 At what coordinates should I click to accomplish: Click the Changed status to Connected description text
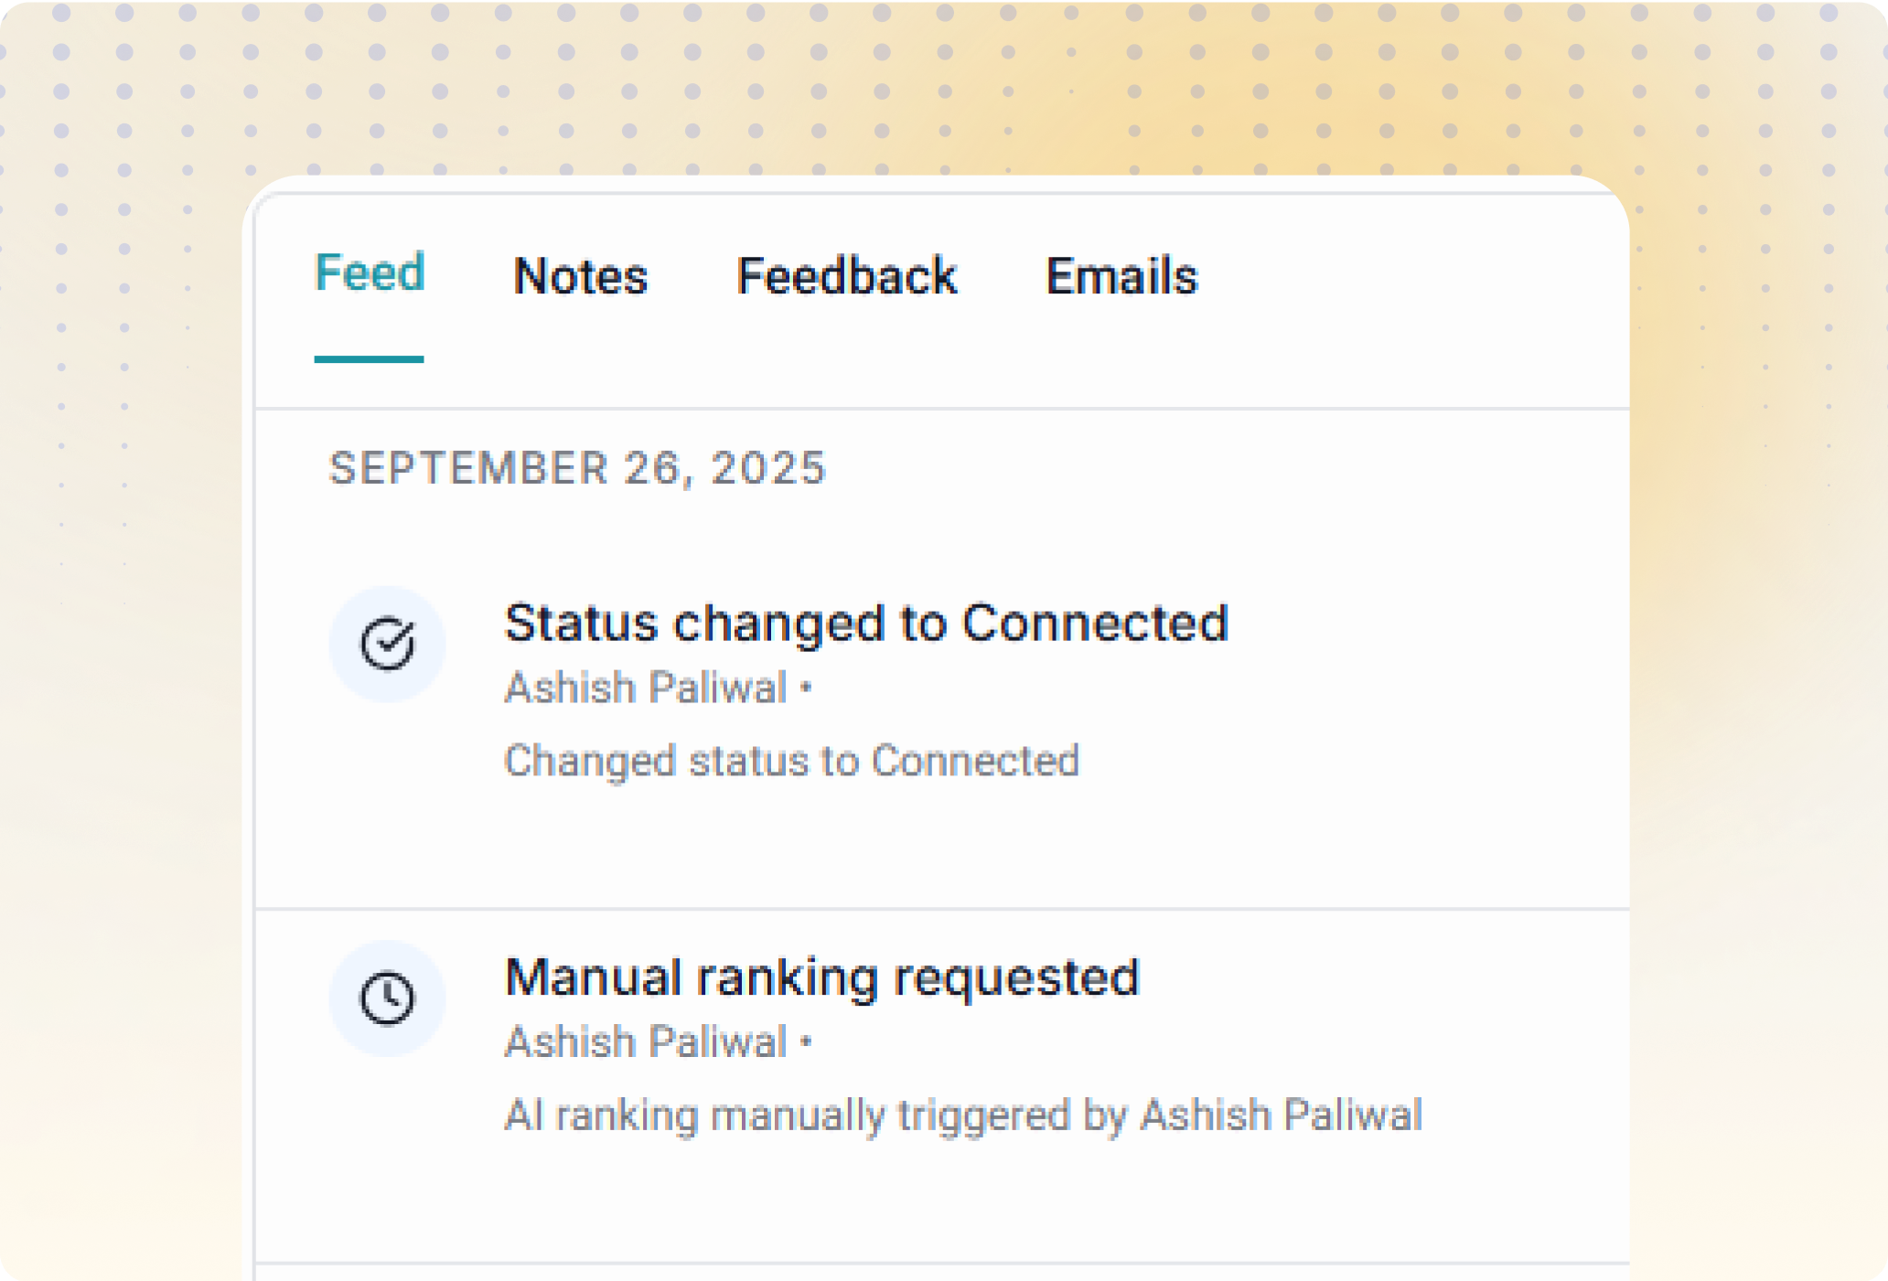[792, 761]
